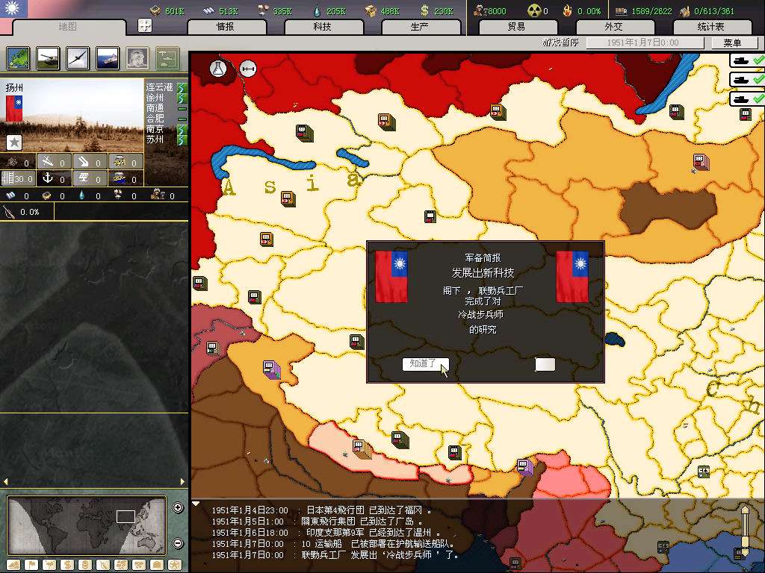765x573 pixels.
Task: Show land units with the tank icon
Action: pyautogui.click(x=48, y=58)
